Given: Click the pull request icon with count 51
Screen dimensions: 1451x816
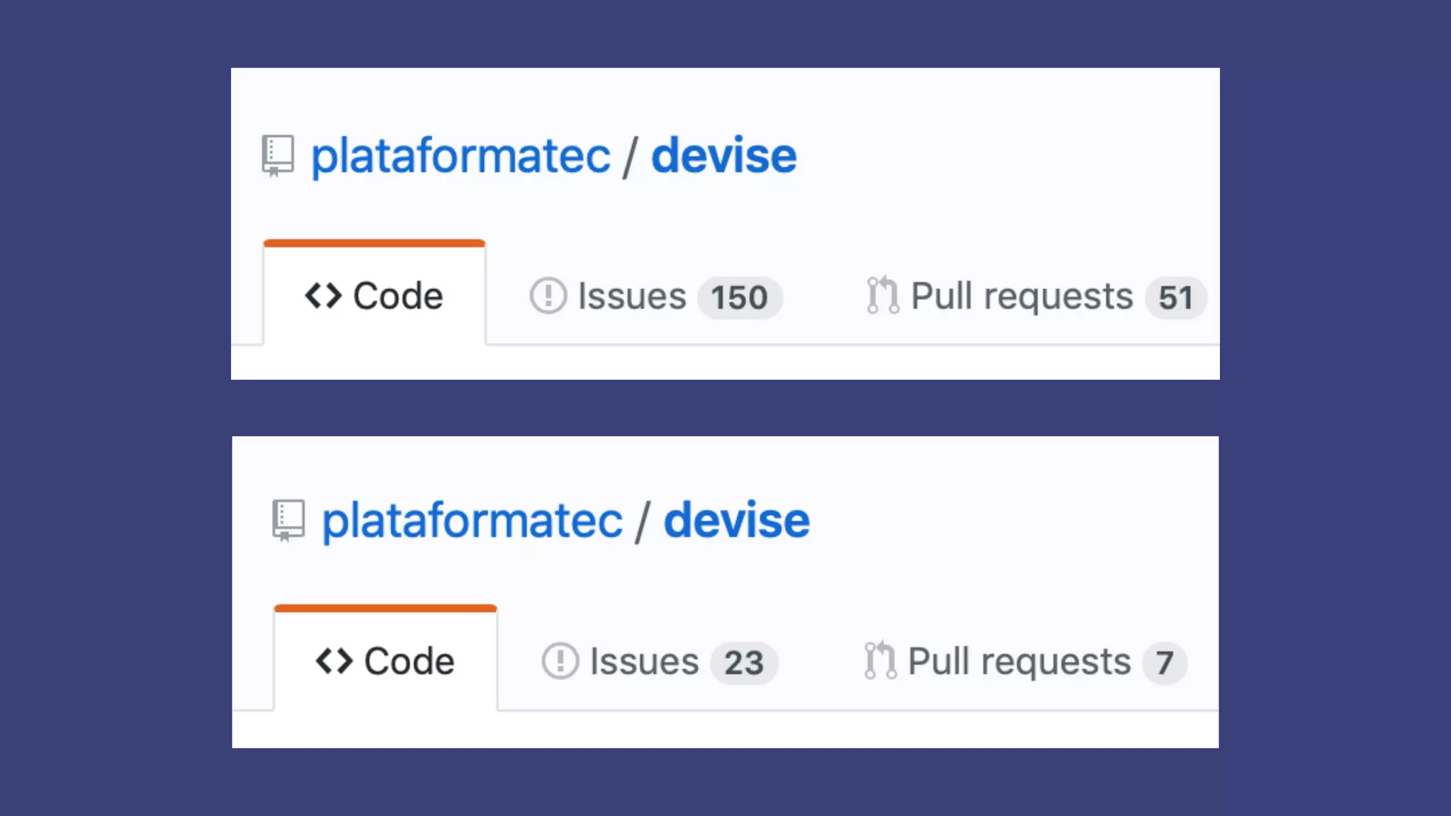Looking at the screenshot, I should (x=883, y=296).
